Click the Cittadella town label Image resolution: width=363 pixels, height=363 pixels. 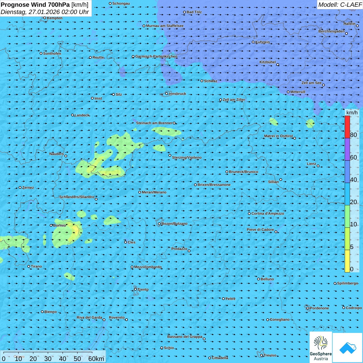(x=220, y=358)
